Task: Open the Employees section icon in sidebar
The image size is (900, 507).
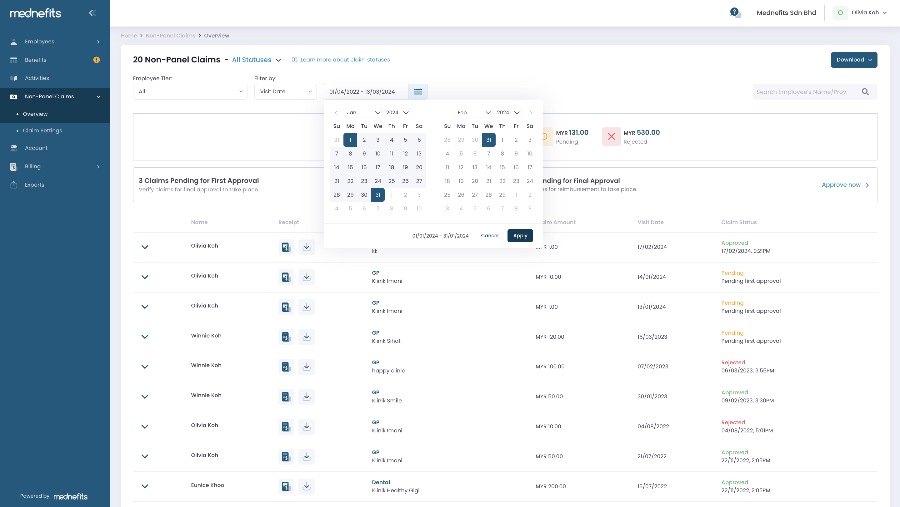Action: click(x=13, y=41)
